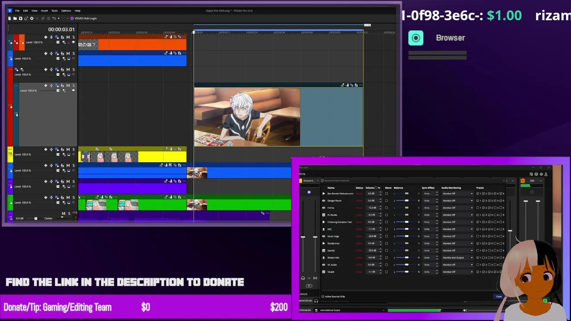Open Wave Link account profile icon
This screenshot has width=571, height=321.
click(x=546, y=174)
